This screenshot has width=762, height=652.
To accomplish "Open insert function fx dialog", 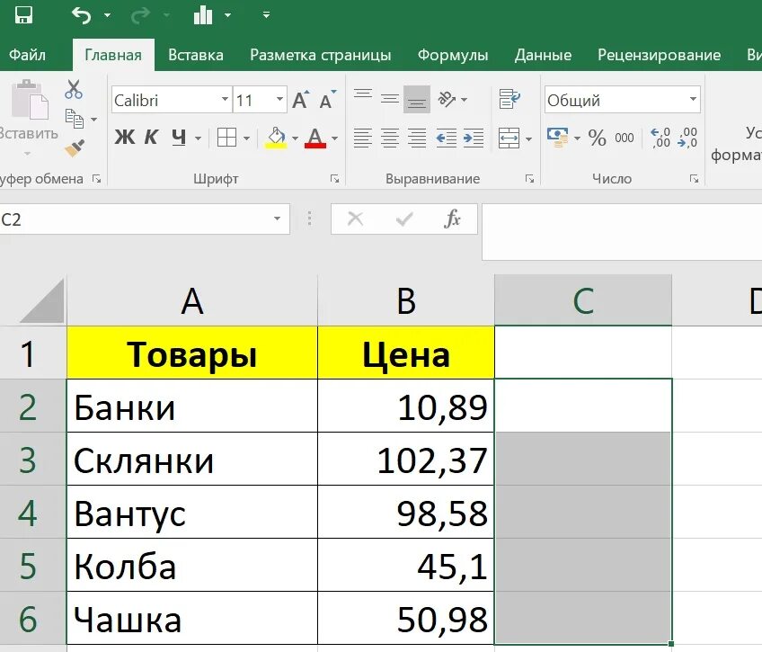I will pyautogui.click(x=453, y=219).
